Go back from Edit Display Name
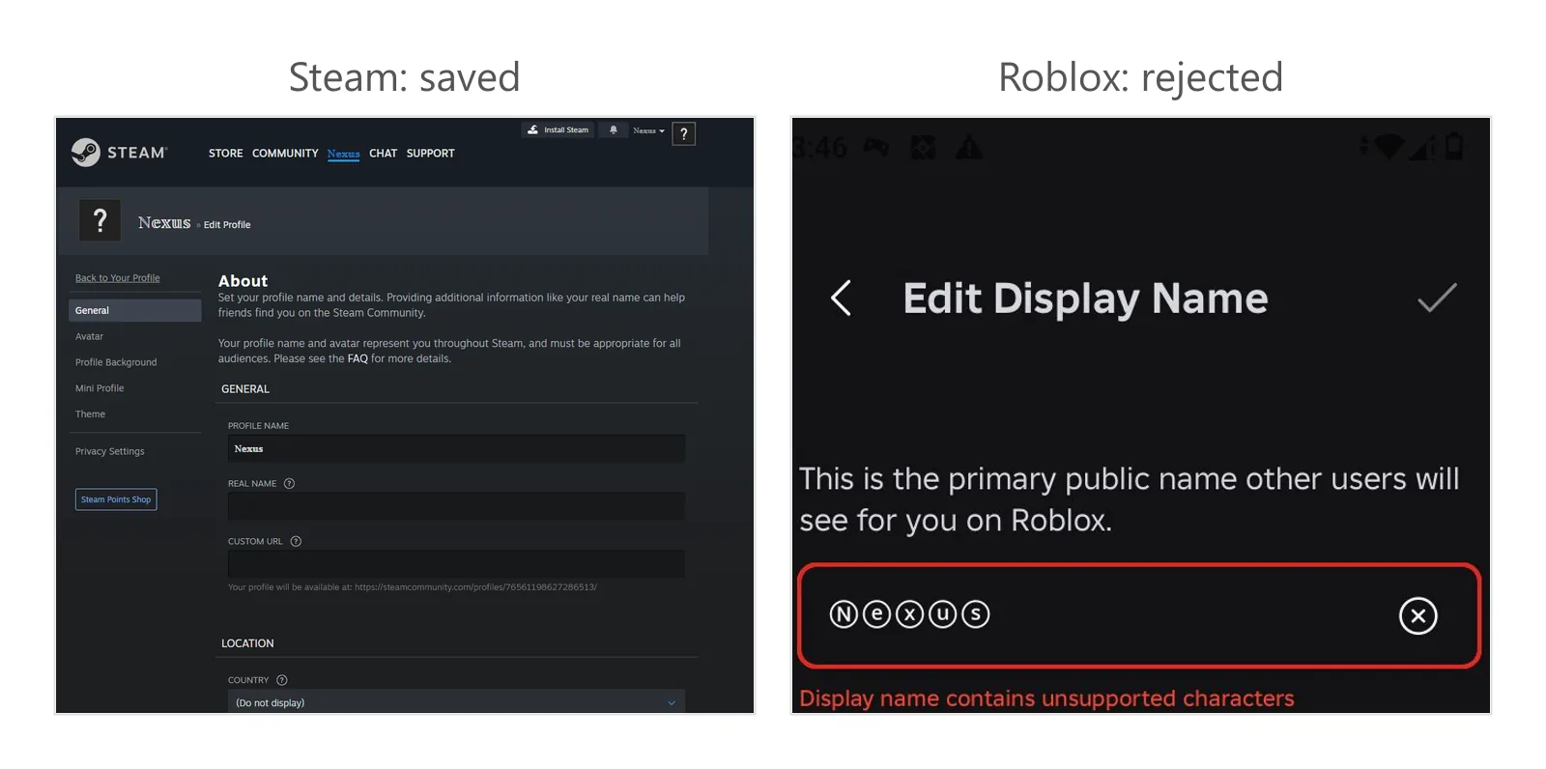The height and width of the screenshot is (769, 1546). (x=842, y=298)
